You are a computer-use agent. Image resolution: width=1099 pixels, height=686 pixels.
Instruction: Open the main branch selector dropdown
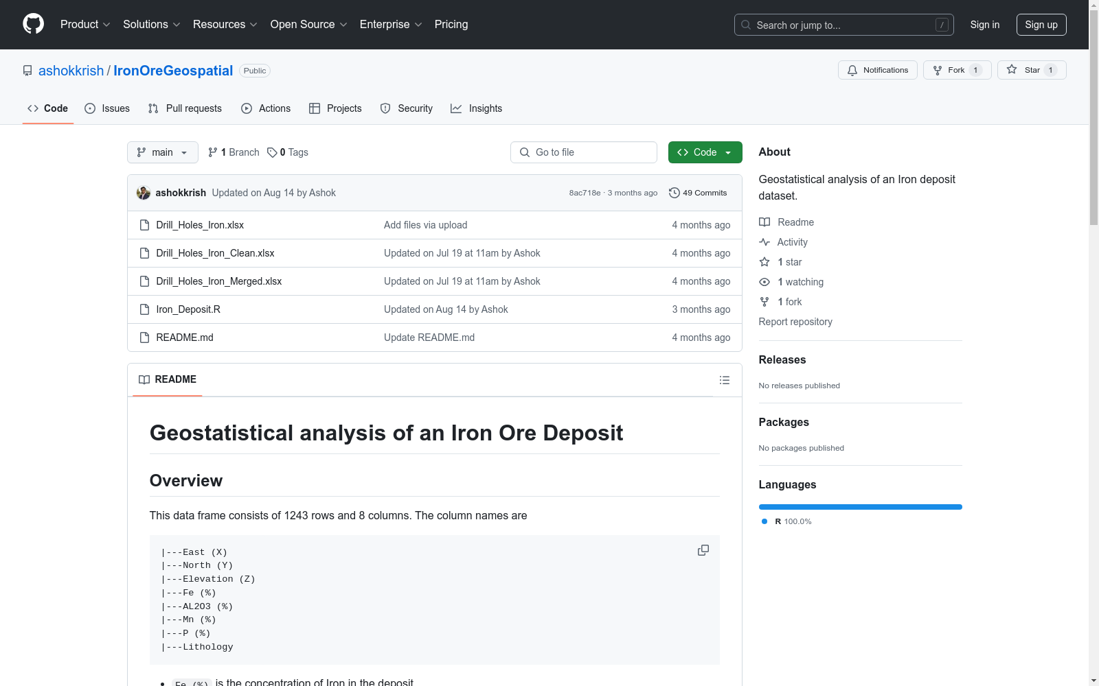click(163, 152)
